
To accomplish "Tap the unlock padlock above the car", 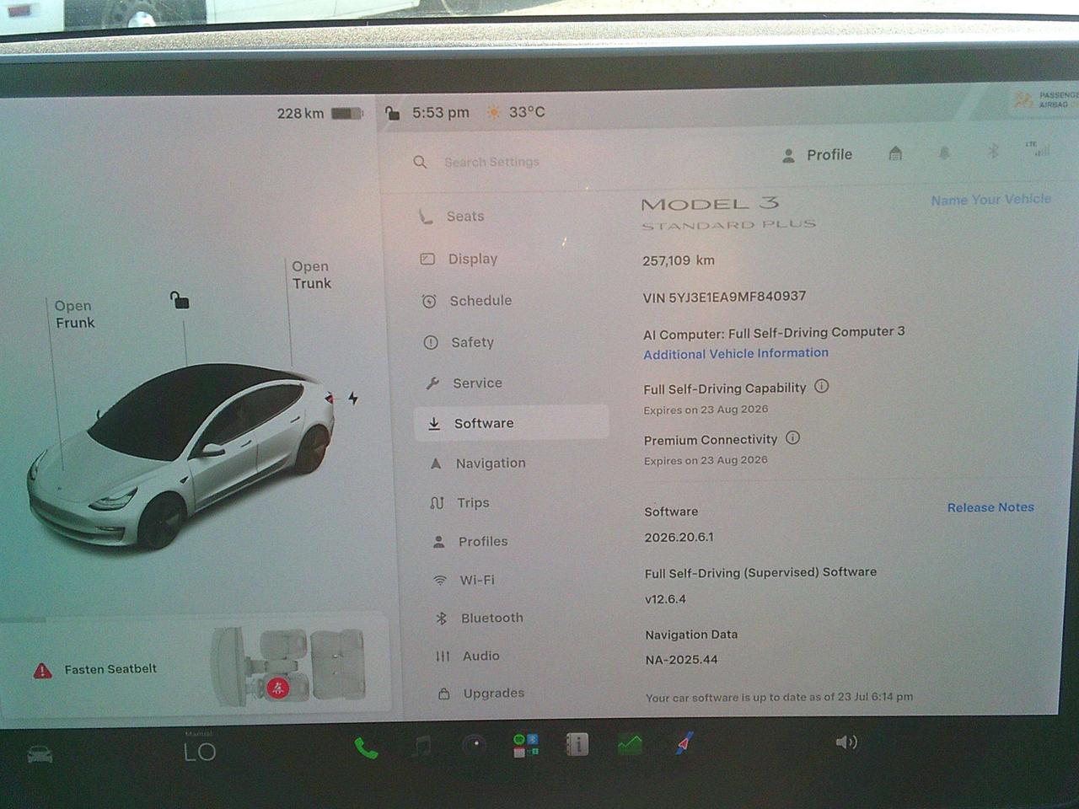I will [180, 299].
